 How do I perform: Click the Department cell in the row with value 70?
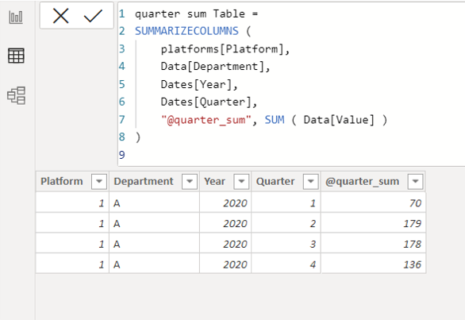point(154,203)
